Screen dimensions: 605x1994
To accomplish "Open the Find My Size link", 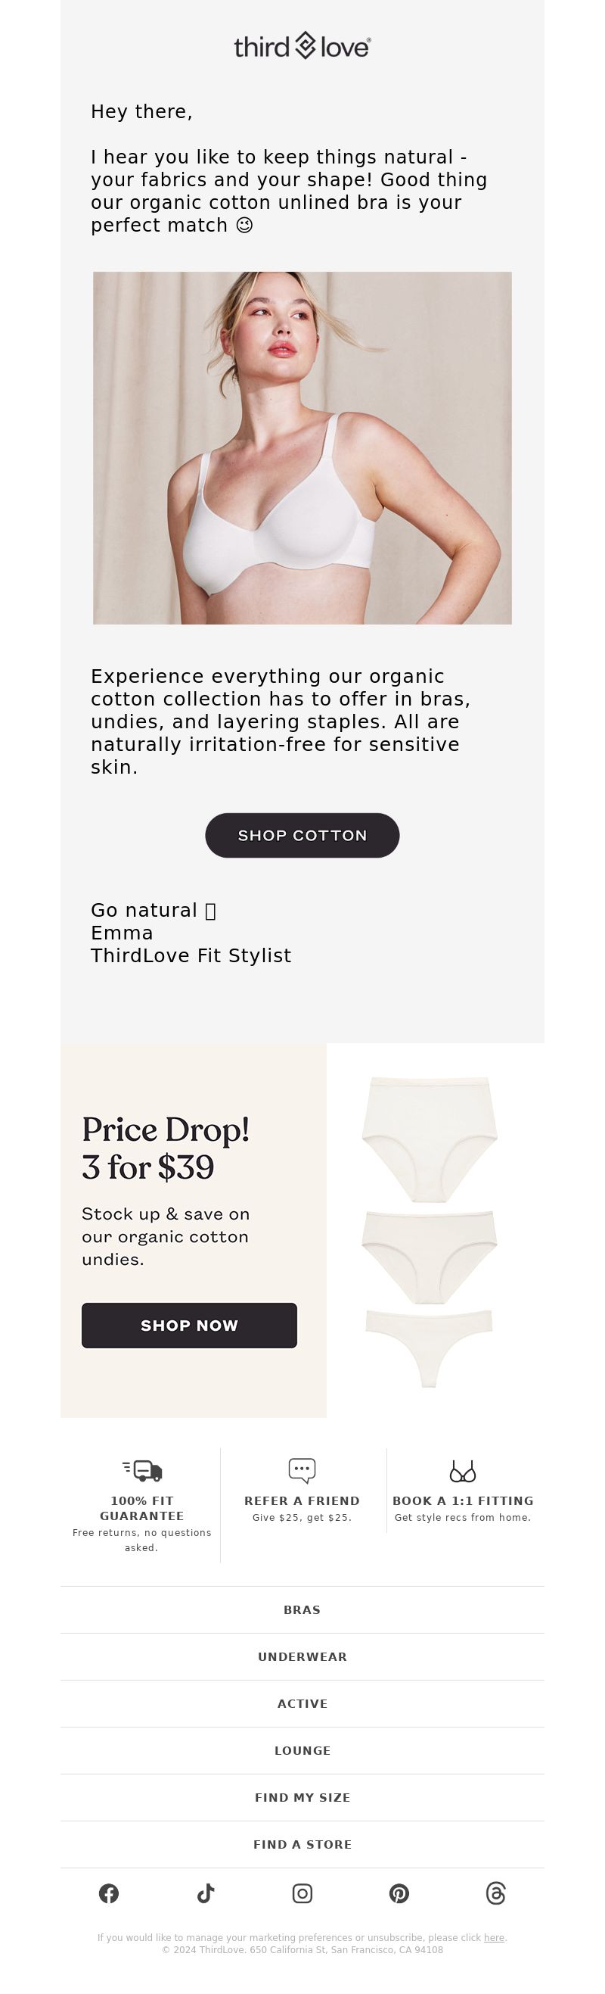I will click(302, 1797).
